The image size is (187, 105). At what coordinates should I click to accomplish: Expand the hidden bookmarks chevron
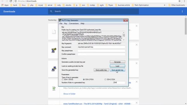[x=165, y=5]
